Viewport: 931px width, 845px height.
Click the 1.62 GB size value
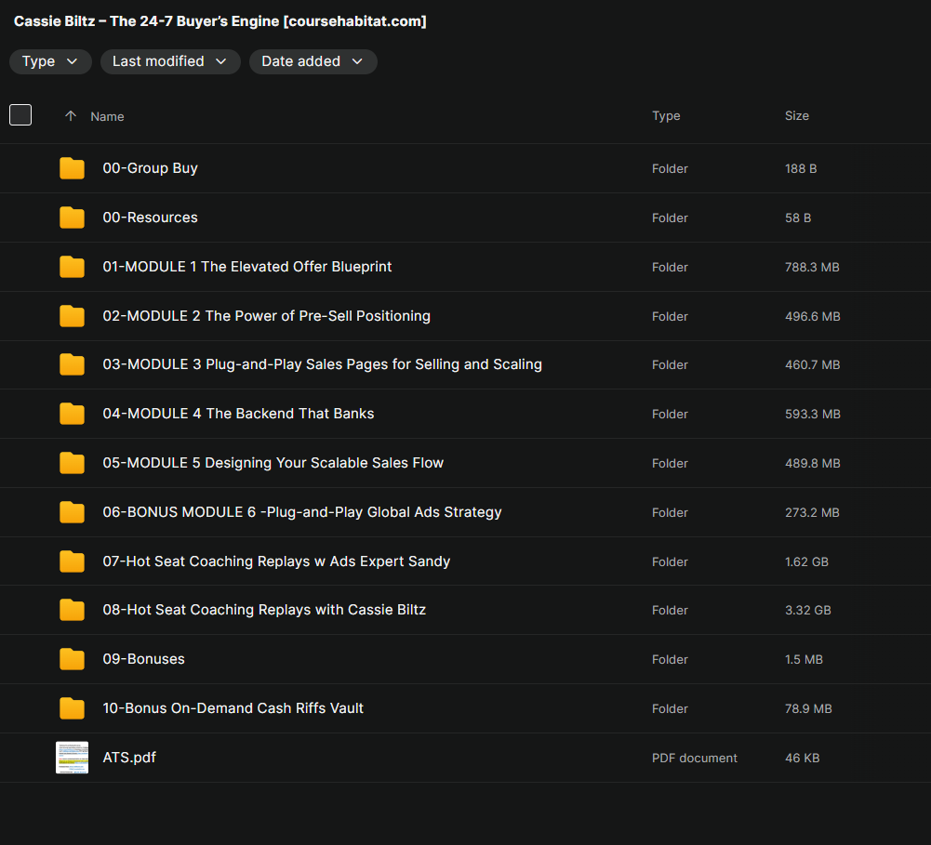807,561
